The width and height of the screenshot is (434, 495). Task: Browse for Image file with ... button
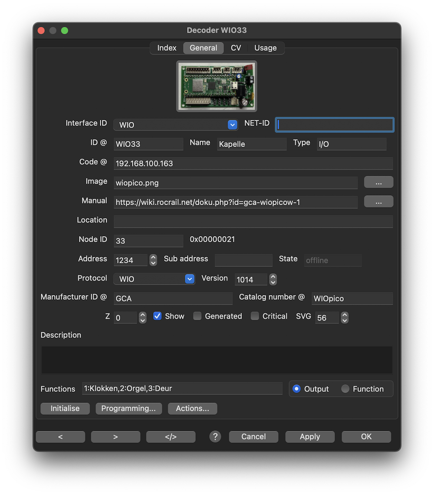[x=378, y=183]
